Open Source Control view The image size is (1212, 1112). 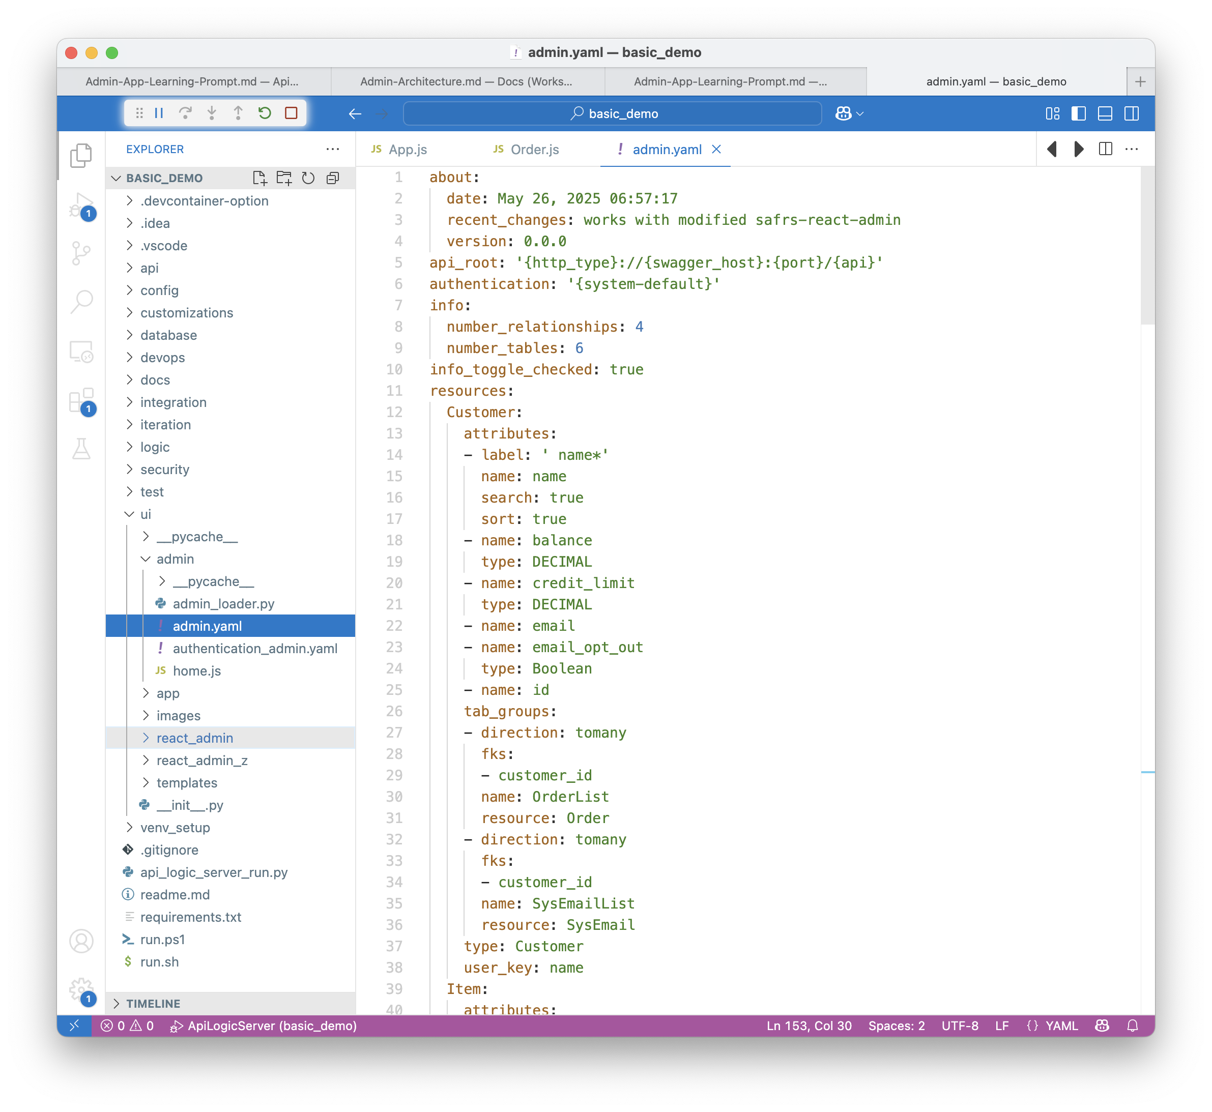(x=81, y=253)
